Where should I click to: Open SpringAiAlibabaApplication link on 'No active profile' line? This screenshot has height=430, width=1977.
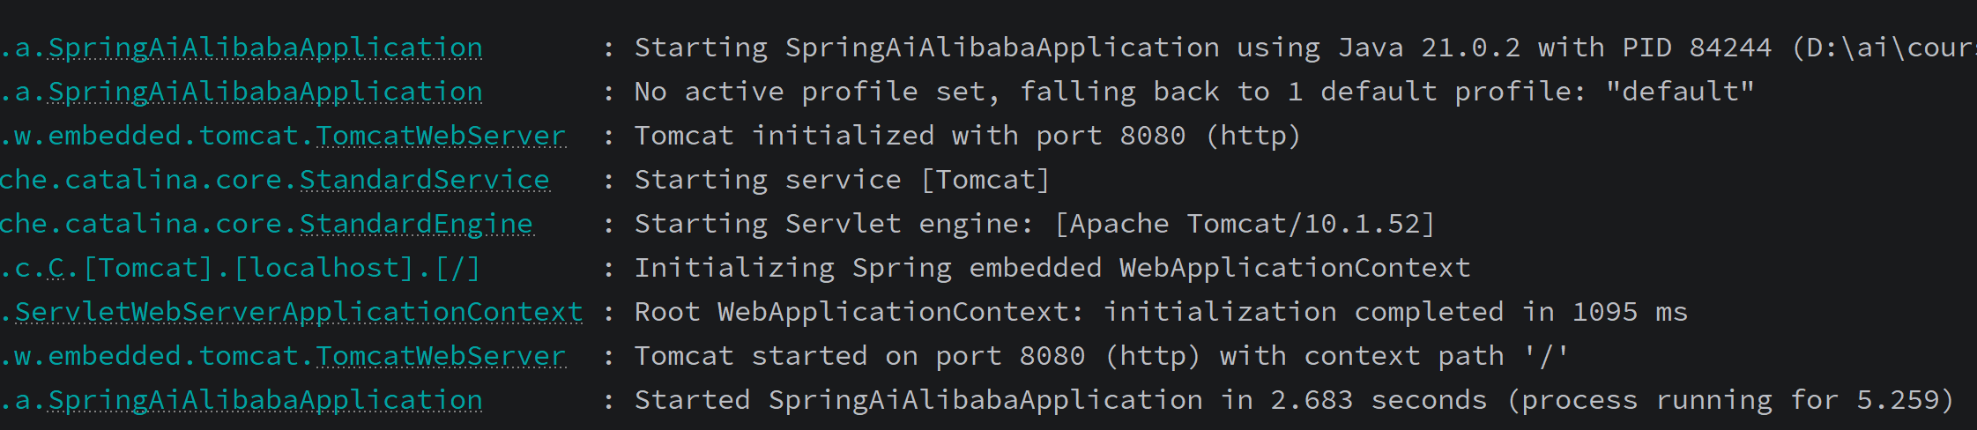point(265,92)
